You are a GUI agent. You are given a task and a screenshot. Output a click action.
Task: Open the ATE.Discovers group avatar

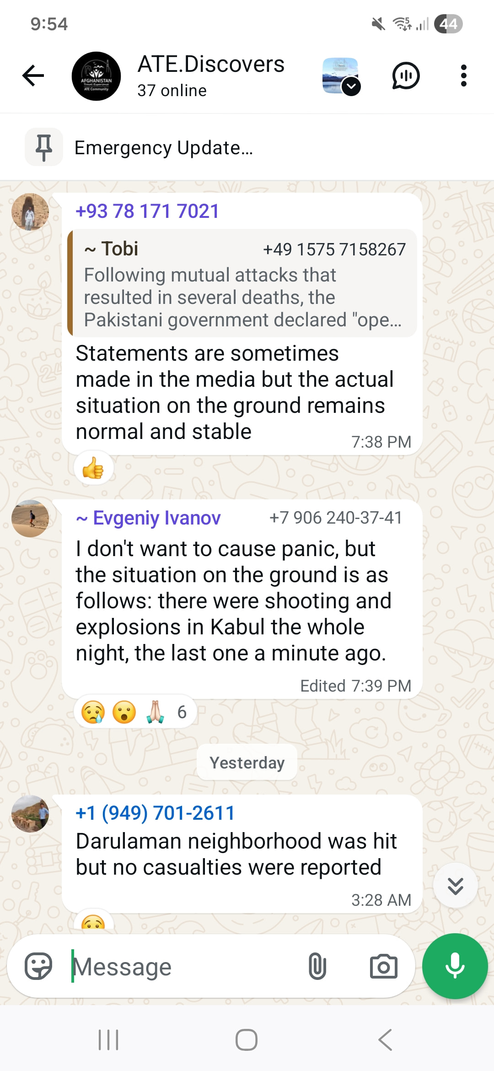pyautogui.click(x=96, y=76)
